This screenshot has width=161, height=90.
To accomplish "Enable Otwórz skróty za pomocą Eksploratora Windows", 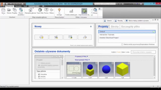I will point(122,44).
